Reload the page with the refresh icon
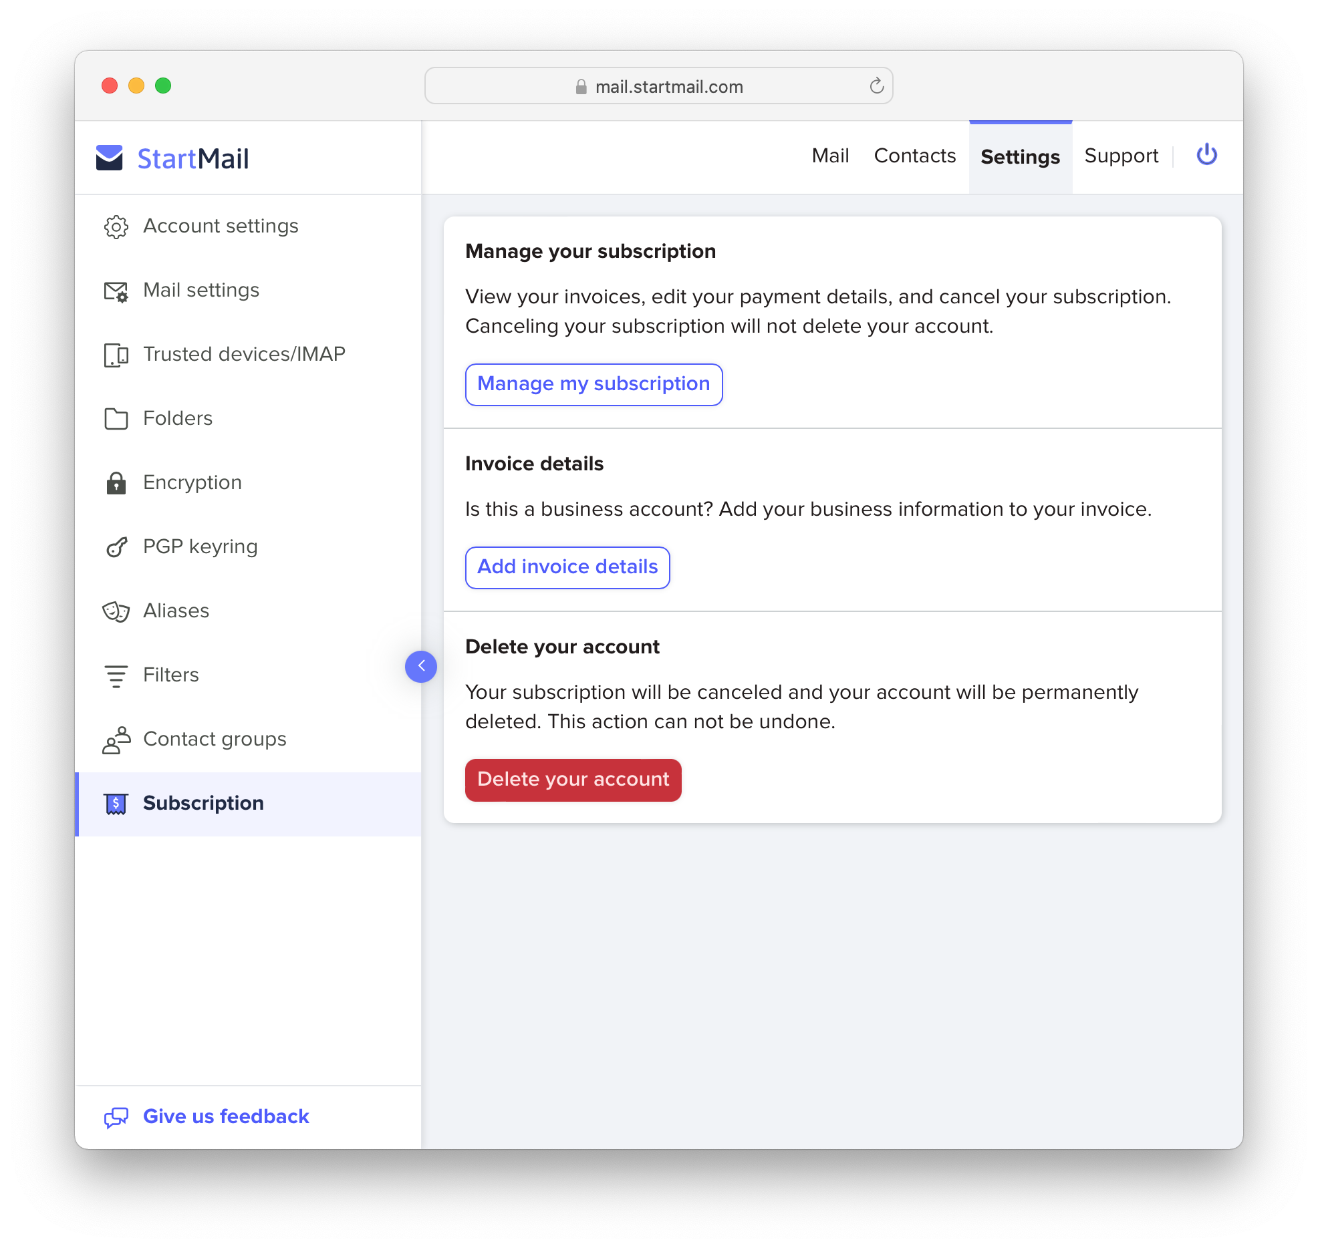1318x1248 pixels. click(x=876, y=86)
